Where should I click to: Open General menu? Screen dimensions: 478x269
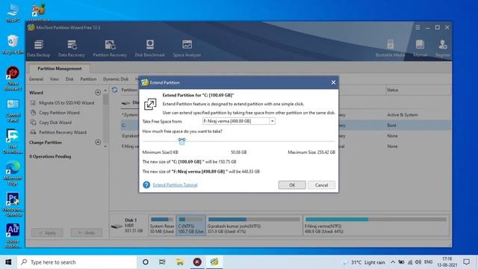[36, 79]
